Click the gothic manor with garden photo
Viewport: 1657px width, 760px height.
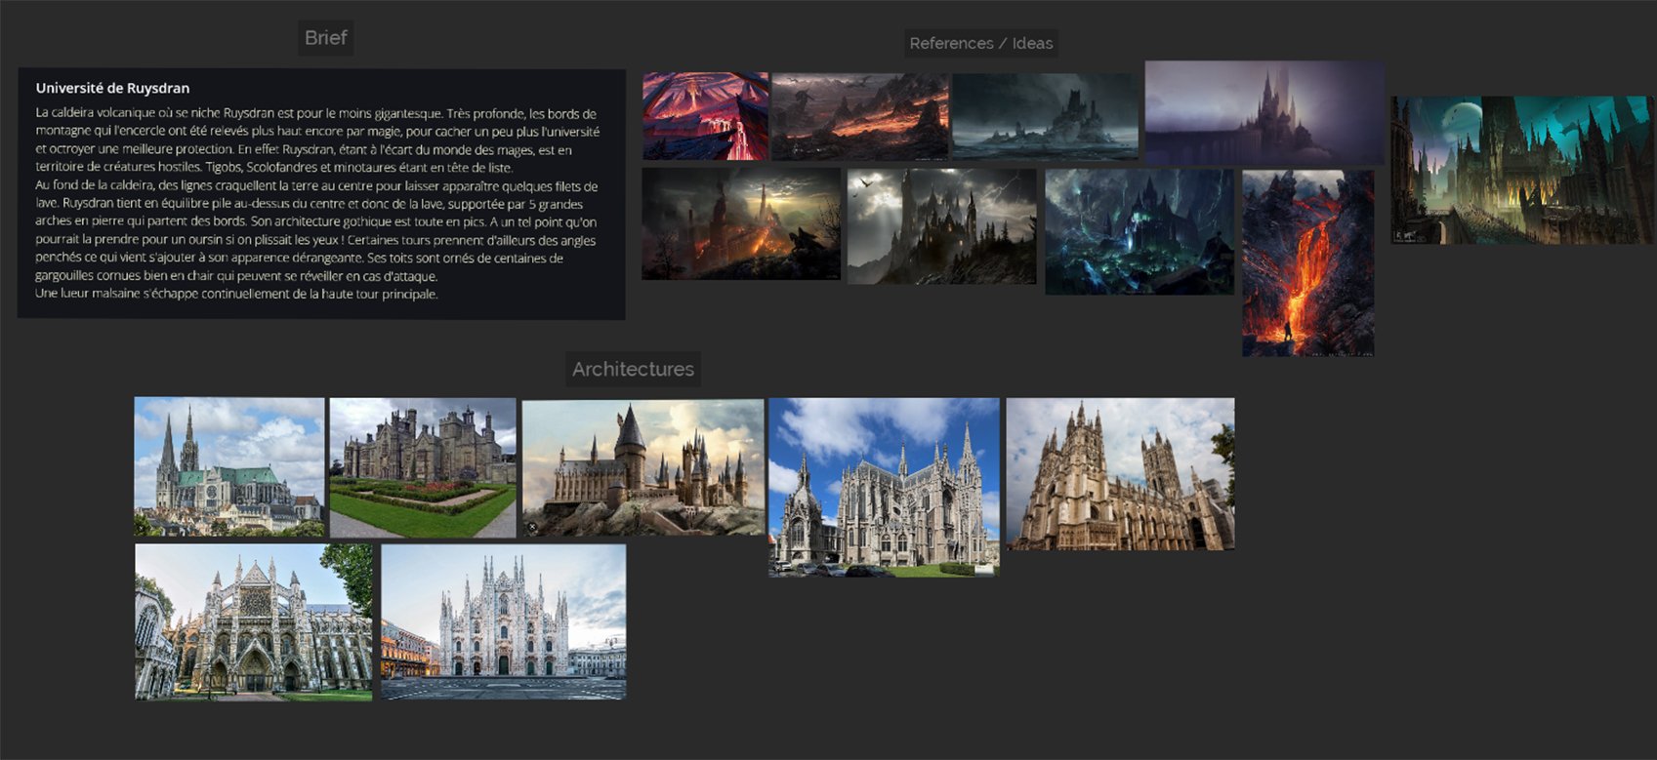coord(422,466)
